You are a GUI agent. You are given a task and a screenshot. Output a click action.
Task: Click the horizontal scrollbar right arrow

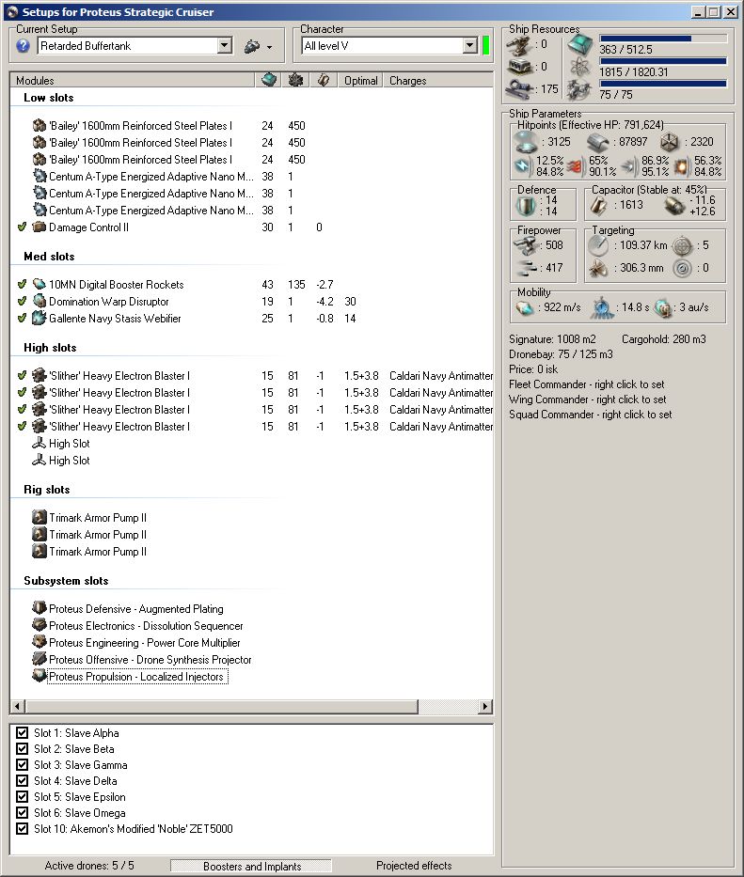pyautogui.click(x=485, y=707)
